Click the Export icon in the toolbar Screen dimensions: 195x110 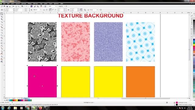(38, 6)
